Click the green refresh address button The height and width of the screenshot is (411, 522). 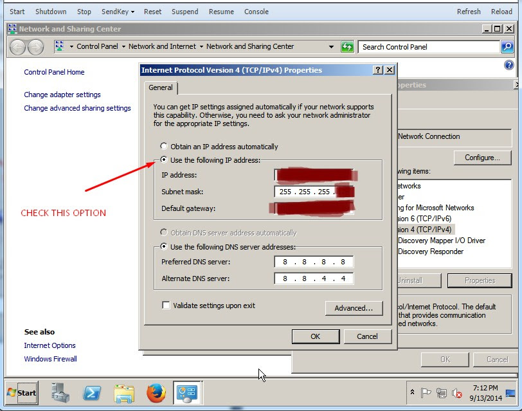[x=347, y=47]
